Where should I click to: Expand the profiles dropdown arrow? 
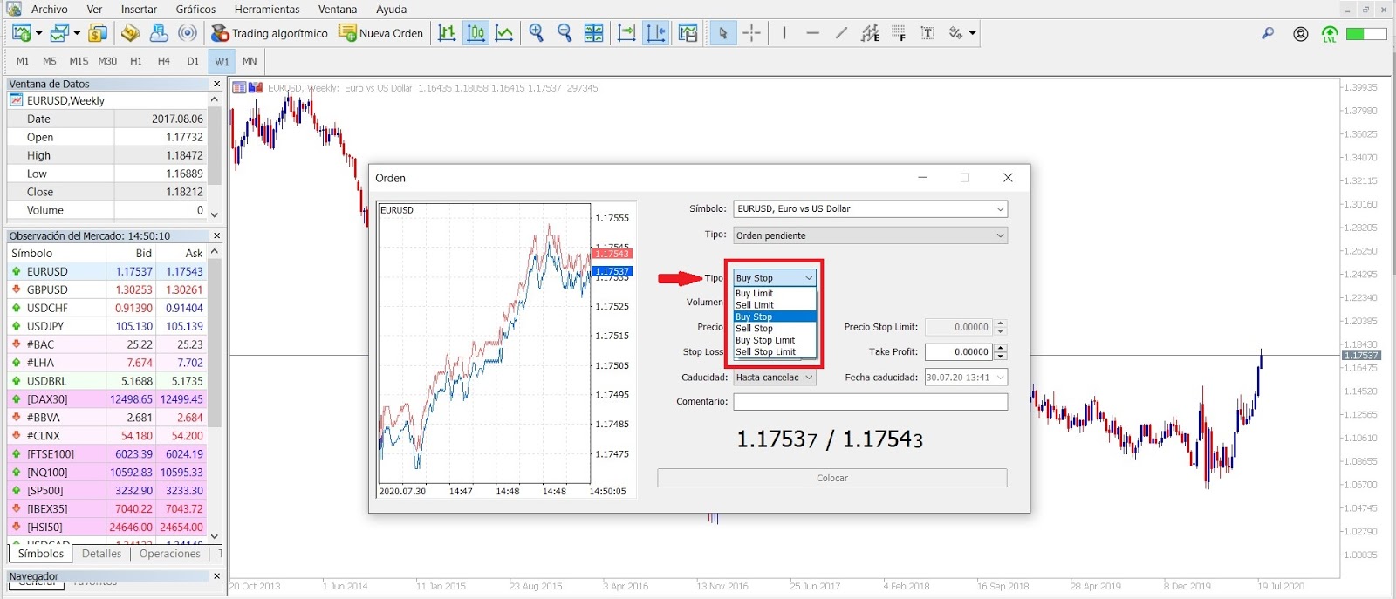(x=77, y=33)
